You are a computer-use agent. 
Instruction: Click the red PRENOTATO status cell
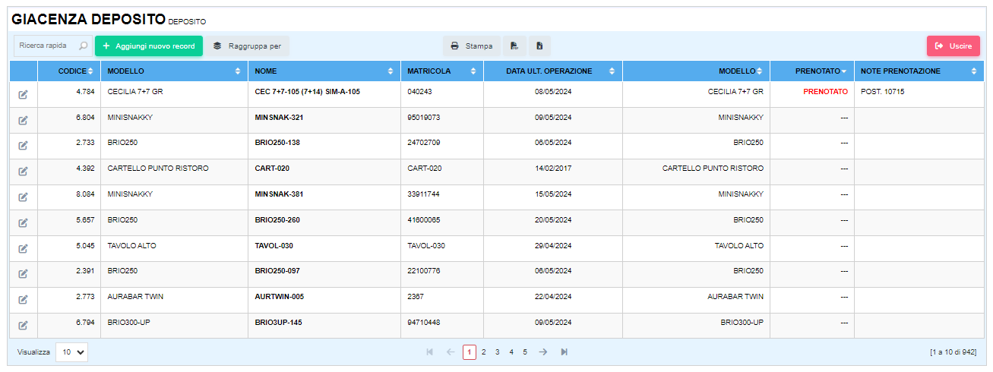(825, 92)
